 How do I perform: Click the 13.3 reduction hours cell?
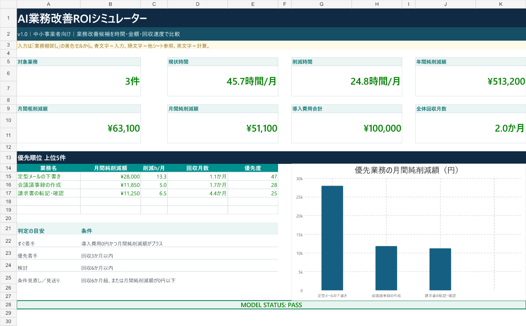154,176
